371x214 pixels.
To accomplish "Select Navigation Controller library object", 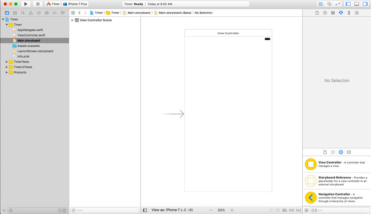I will [x=337, y=197].
